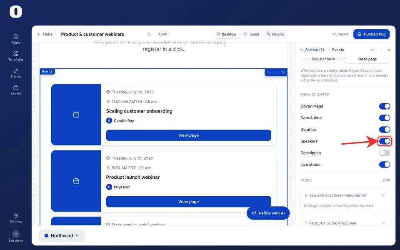
Task: Open Refine with AI
Action: [x=268, y=213]
